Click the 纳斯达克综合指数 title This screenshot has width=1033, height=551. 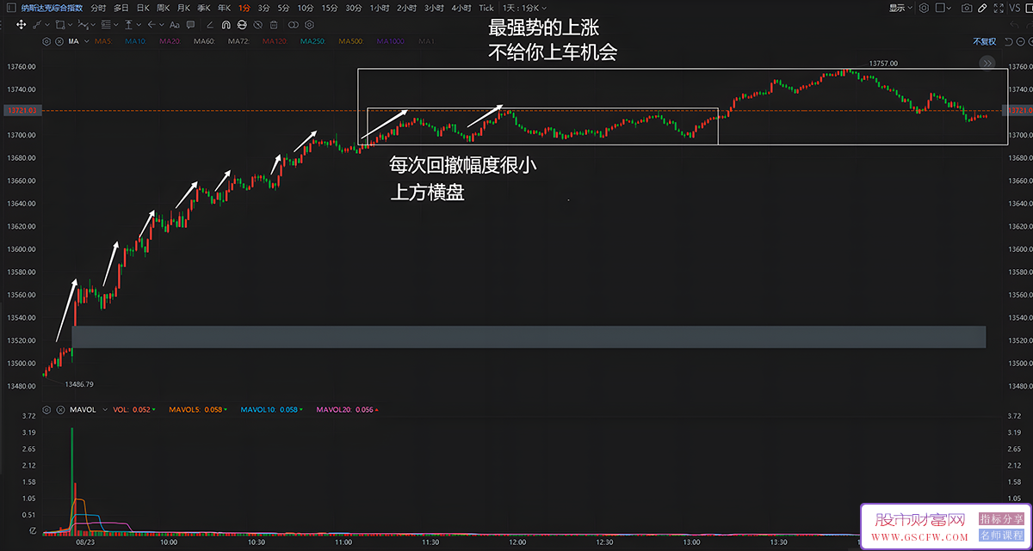[52, 8]
